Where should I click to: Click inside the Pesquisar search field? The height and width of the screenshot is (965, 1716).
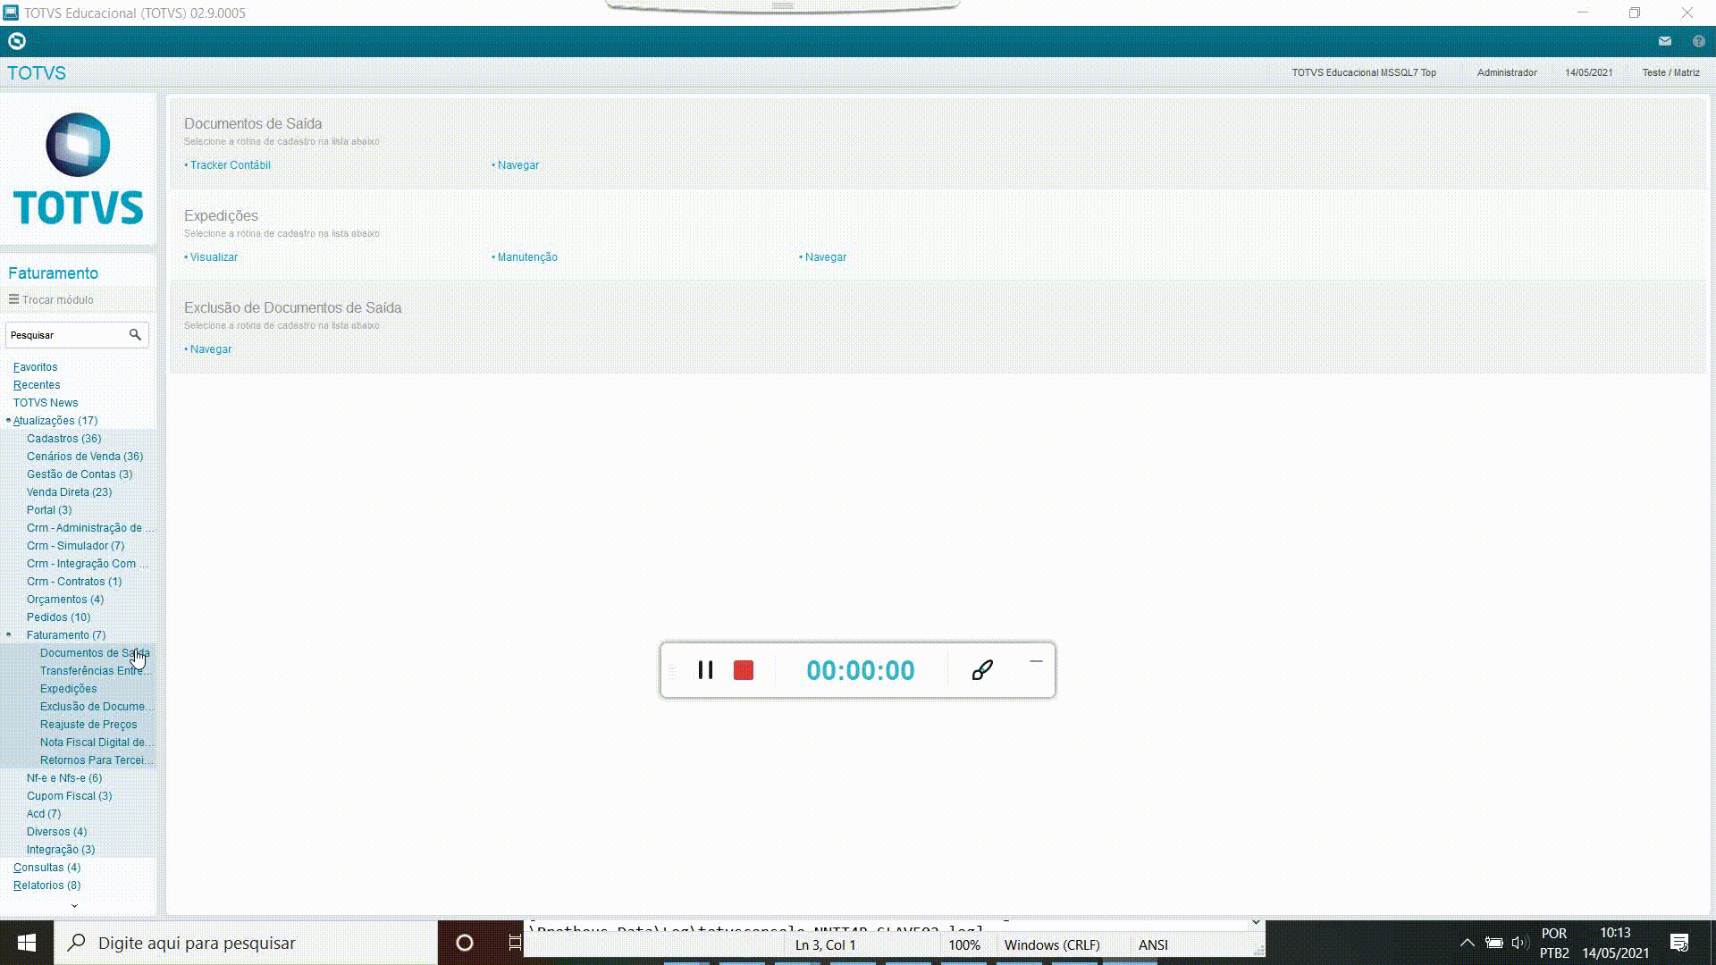point(67,335)
